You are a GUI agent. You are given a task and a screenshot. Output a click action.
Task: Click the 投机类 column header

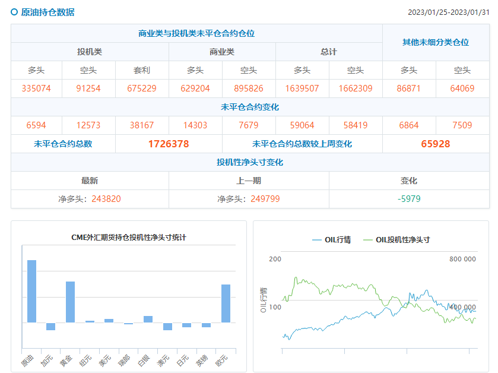pos(90,52)
